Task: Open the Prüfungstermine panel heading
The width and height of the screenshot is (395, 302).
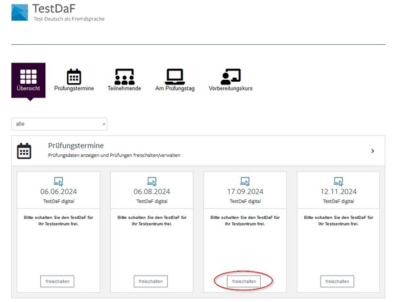Action: (76, 146)
